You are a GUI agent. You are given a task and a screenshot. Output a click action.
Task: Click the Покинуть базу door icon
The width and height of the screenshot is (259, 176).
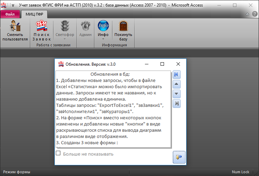(123, 27)
